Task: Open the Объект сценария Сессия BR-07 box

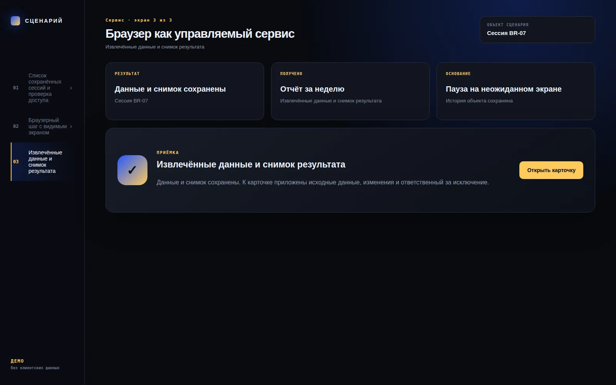Action: coord(537,30)
